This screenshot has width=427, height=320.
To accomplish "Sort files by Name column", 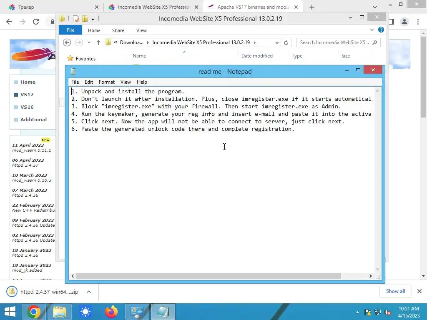I will click(139, 56).
